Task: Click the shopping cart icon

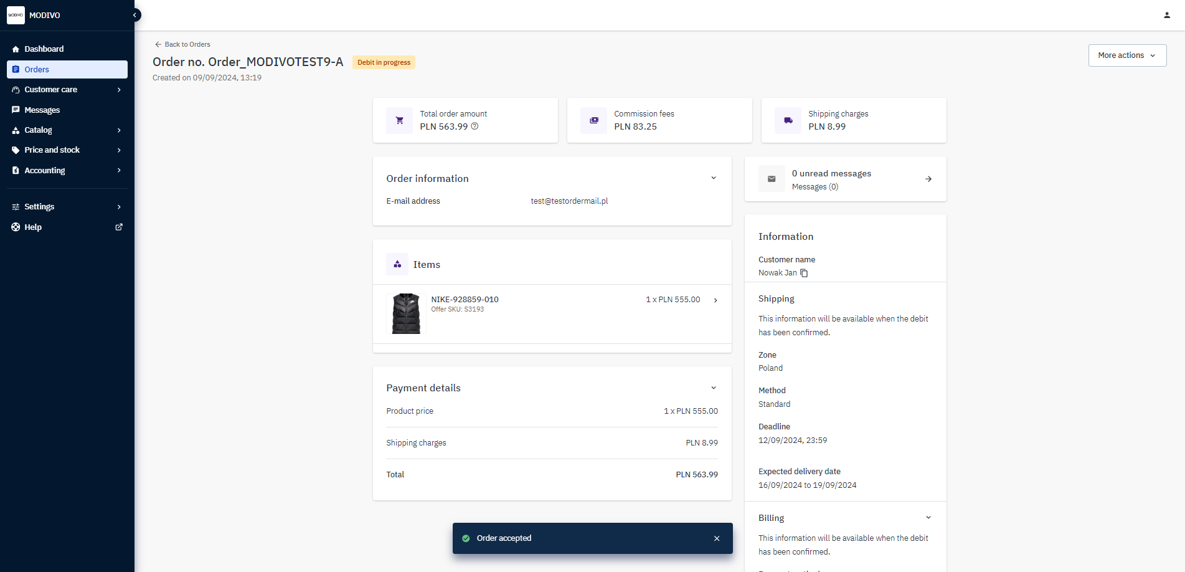Action: (x=399, y=120)
